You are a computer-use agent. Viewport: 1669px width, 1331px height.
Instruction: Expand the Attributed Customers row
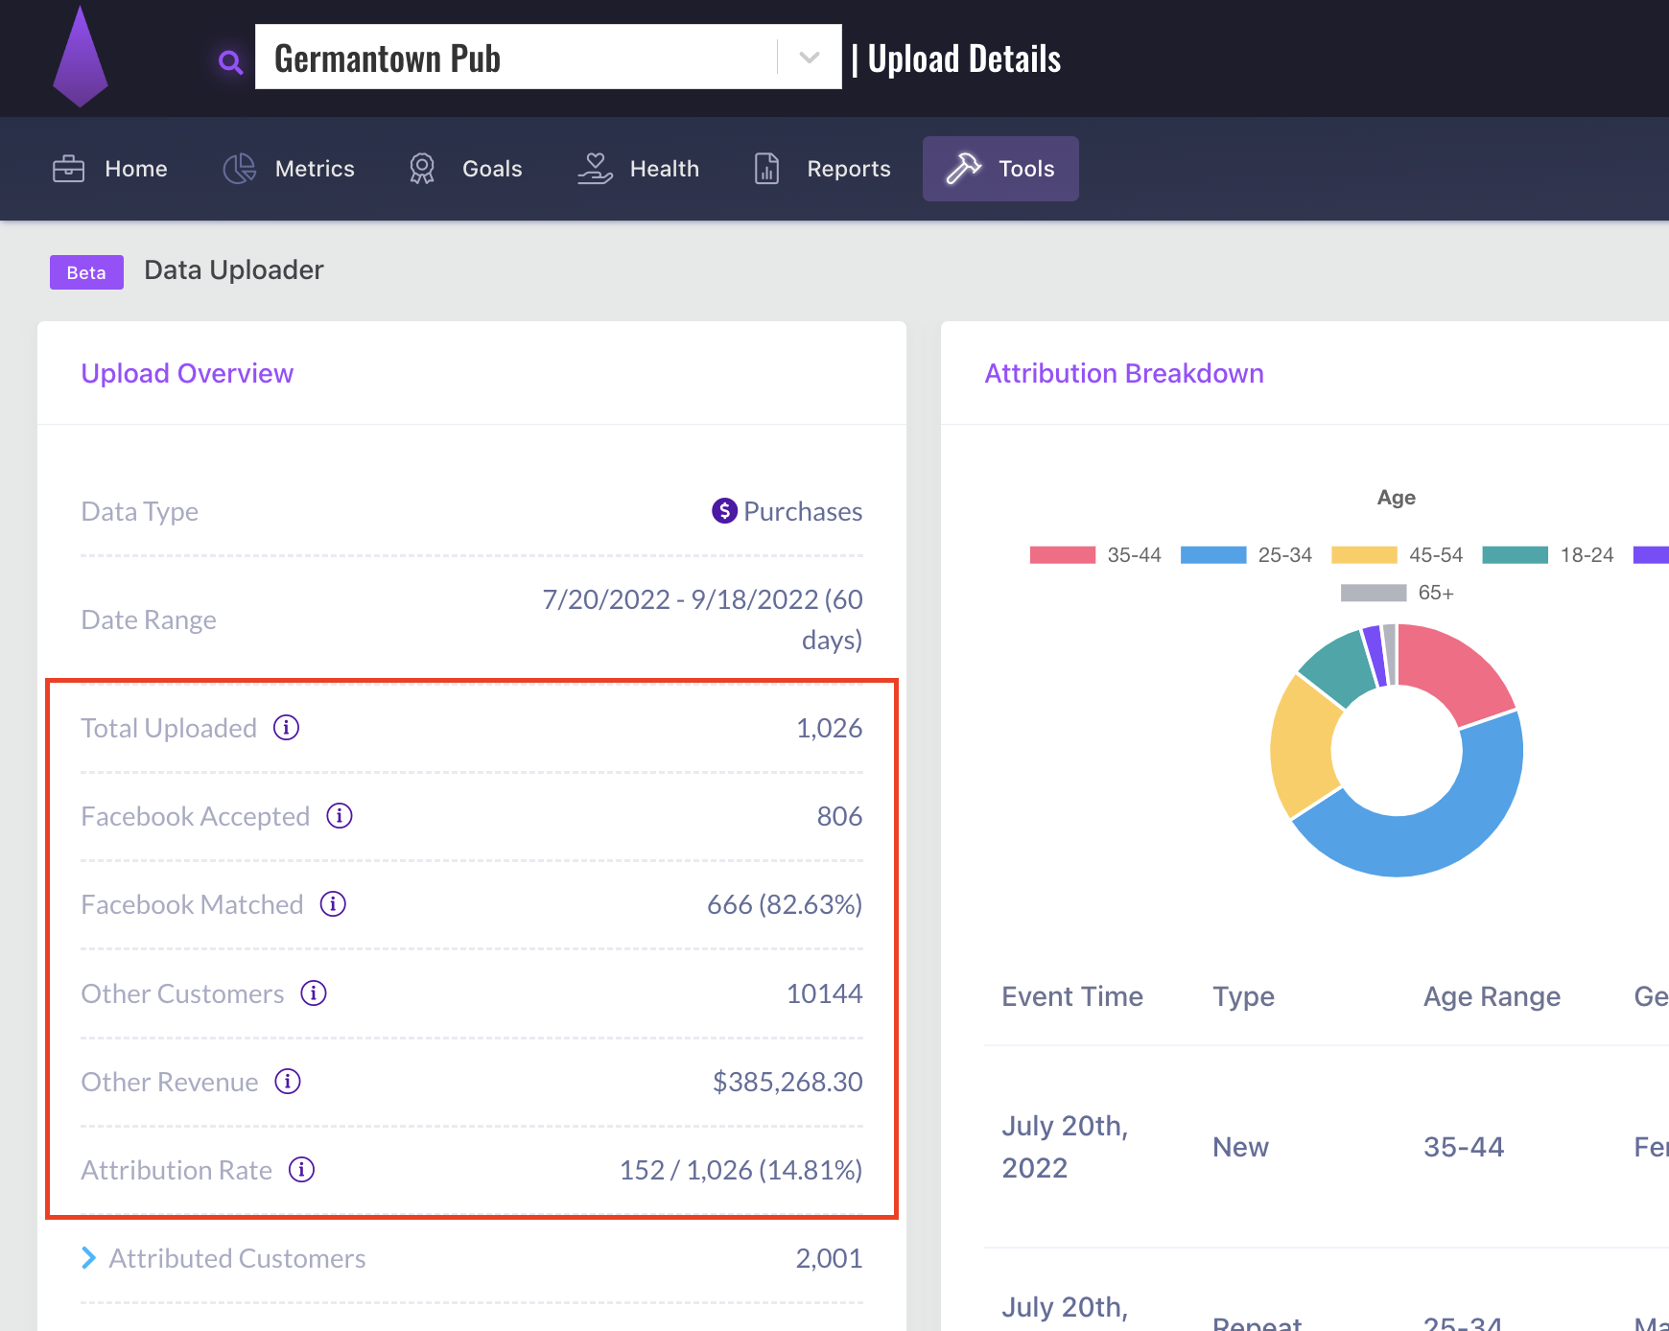coord(89,1258)
